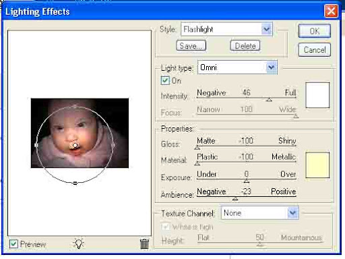
Task: Click the Delete style button
Action: (245, 46)
